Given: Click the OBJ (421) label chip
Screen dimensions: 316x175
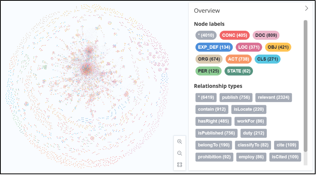Looking at the screenshot, I should (278, 47).
